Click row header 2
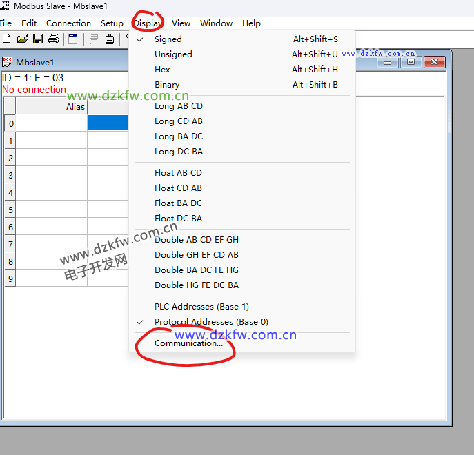The height and width of the screenshot is (455, 474). coord(10,158)
